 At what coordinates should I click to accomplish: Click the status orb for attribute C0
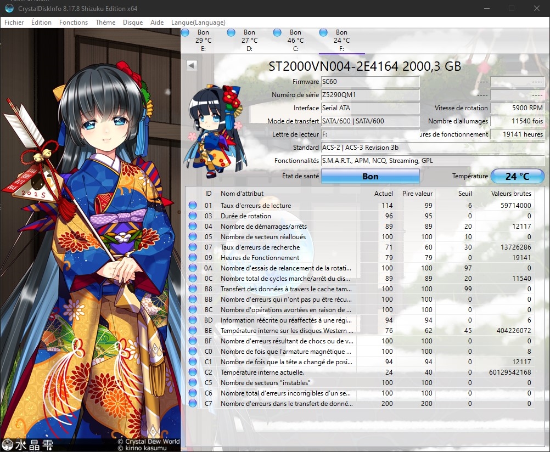[193, 352]
